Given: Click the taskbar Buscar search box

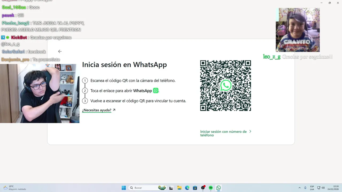Looking at the screenshot, I should (x=148, y=188).
